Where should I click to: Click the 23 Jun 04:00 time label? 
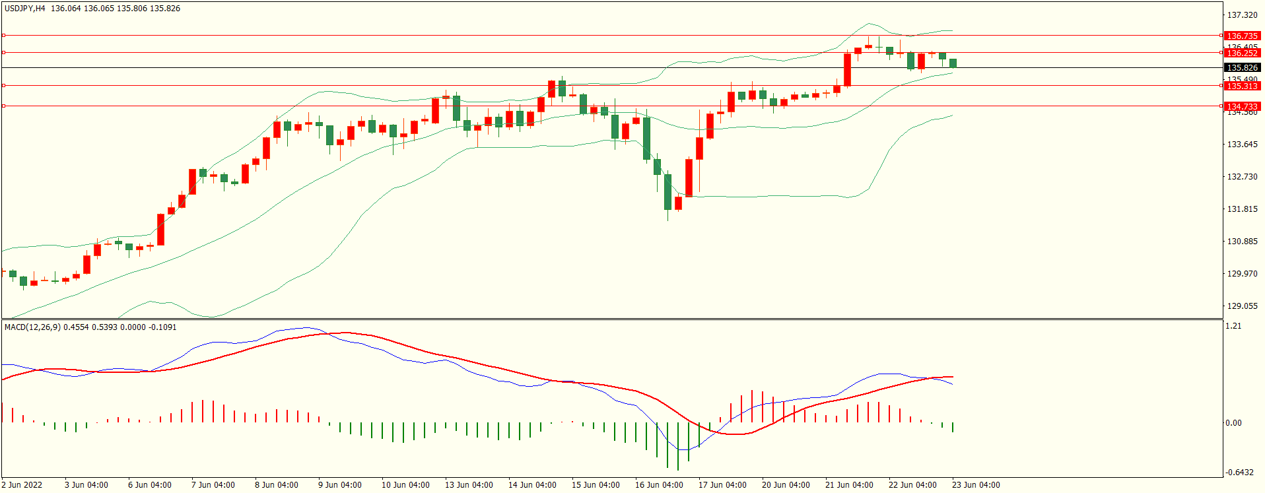click(x=976, y=485)
